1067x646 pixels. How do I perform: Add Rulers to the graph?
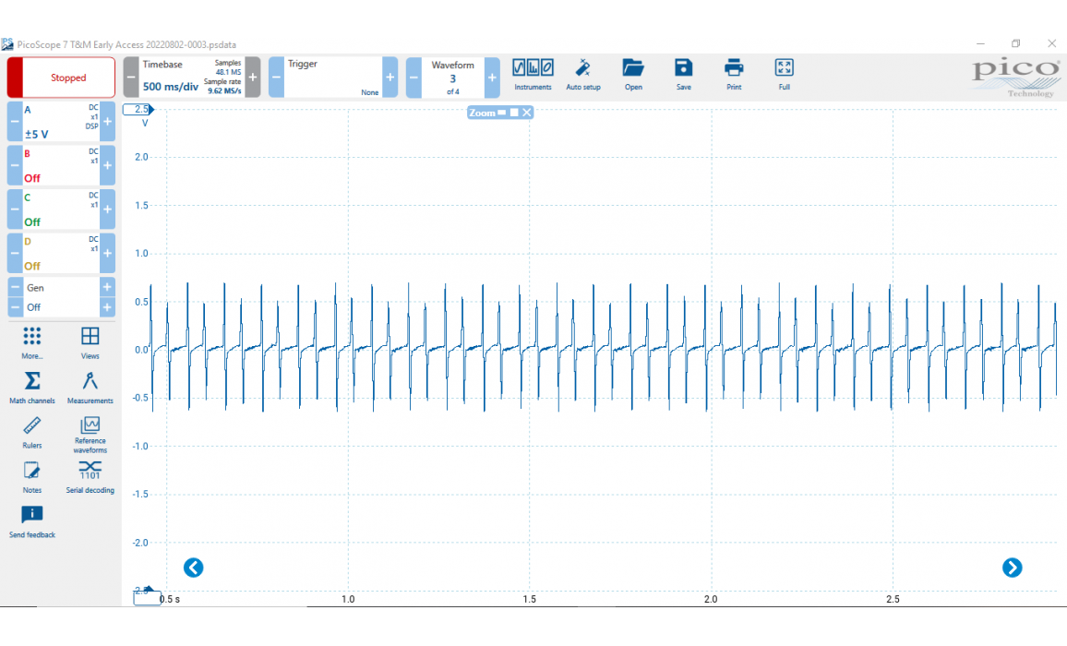[x=32, y=432]
